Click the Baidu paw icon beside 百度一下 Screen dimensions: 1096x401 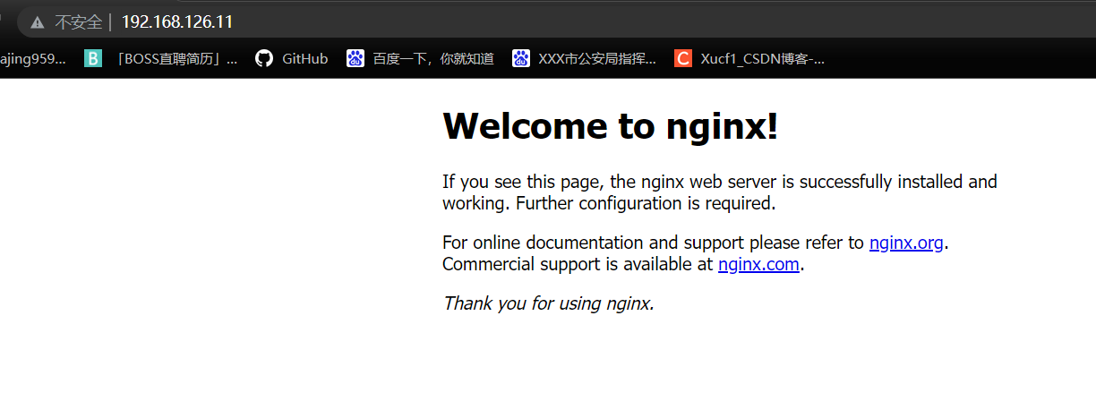355,59
